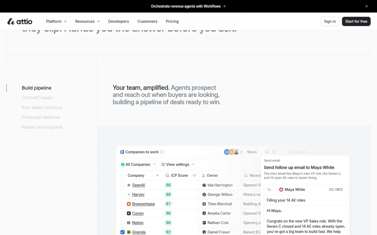
Task: Click the Cursor company logo icon
Action: coord(129,213)
